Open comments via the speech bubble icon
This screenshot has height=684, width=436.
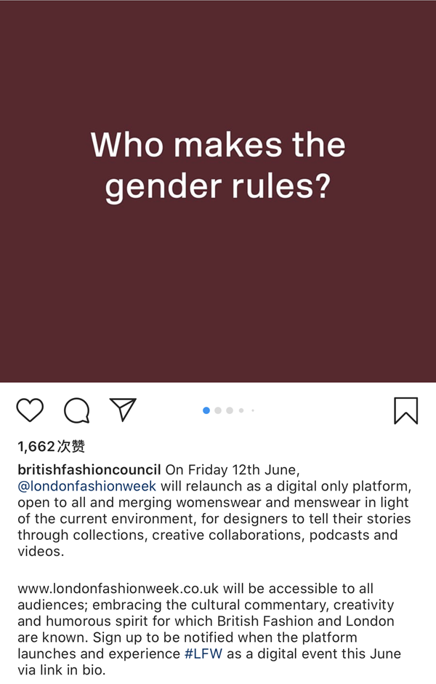click(x=76, y=410)
